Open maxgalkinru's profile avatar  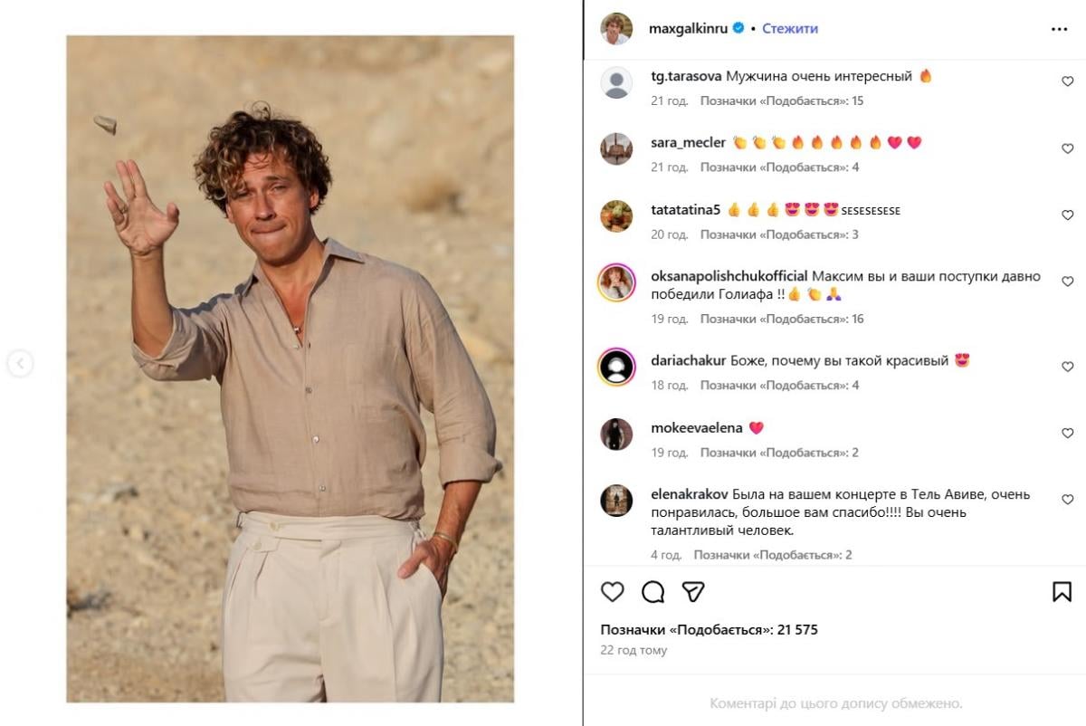tap(616, 29)
